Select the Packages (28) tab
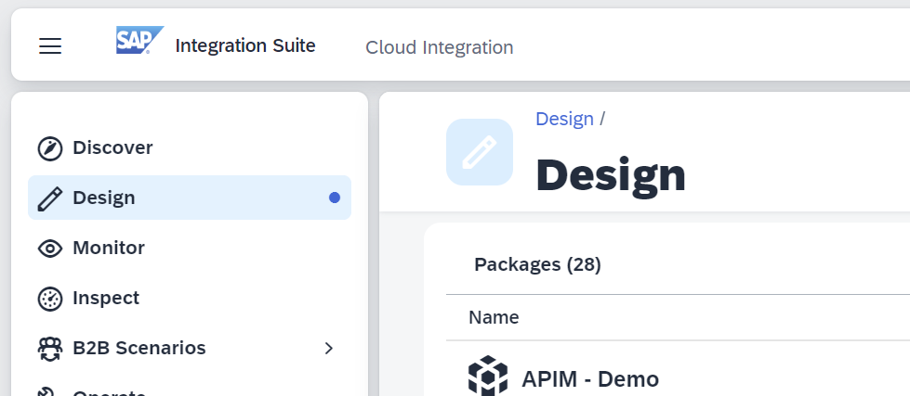 pos(537,264)
